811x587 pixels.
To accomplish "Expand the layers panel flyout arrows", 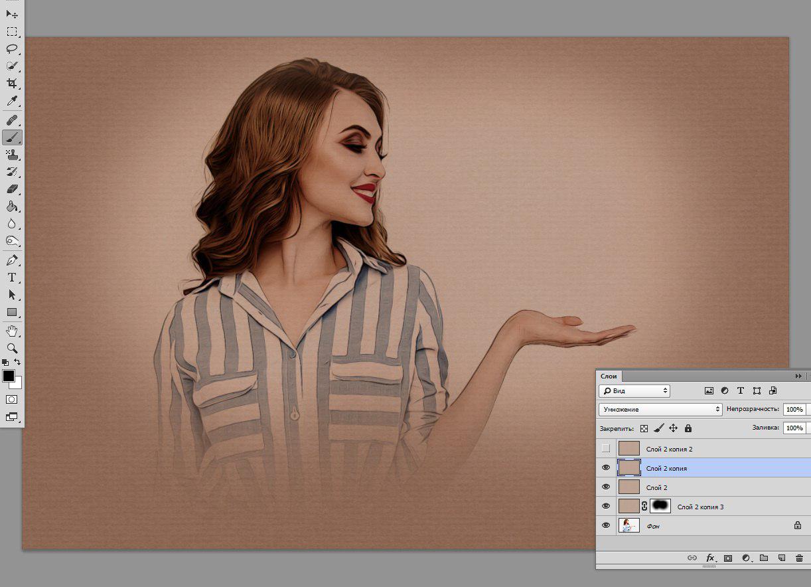I will click(x=798, y=376).
